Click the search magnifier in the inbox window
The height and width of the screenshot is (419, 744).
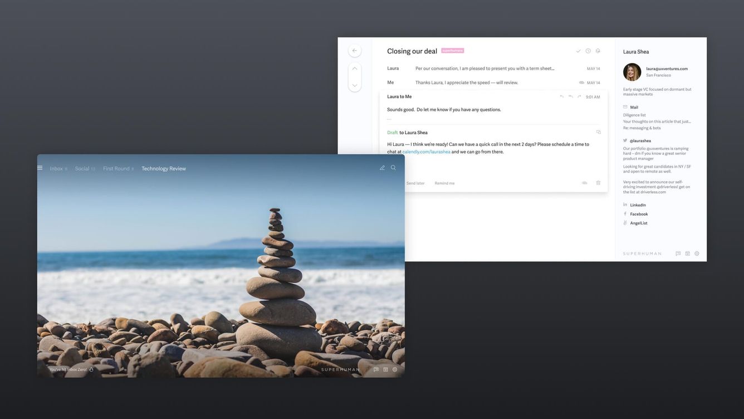pos(393,168)
